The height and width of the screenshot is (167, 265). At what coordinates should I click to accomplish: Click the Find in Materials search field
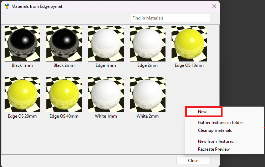coord(170,18)
